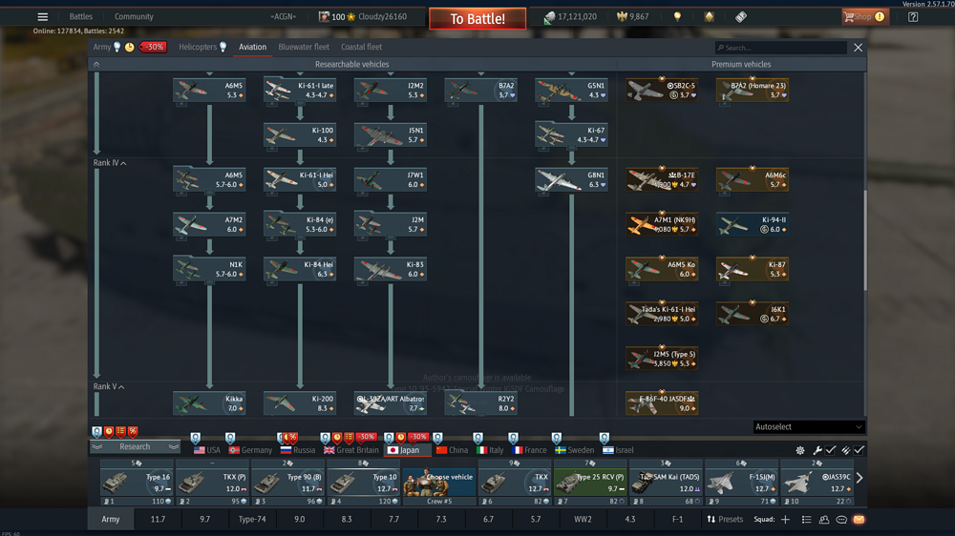The height and width of the screenshot is (536, 955).
Task: Click the To Battle! button
Action: click(x=477, y=19)
